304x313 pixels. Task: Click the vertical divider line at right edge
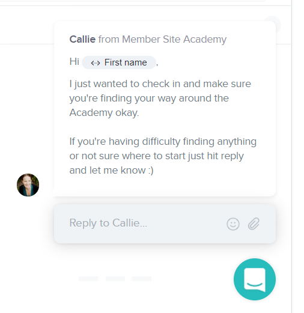point(291,156)
